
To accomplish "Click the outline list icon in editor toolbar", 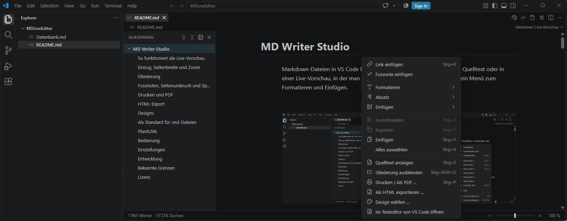I will [x=542, y=18].
